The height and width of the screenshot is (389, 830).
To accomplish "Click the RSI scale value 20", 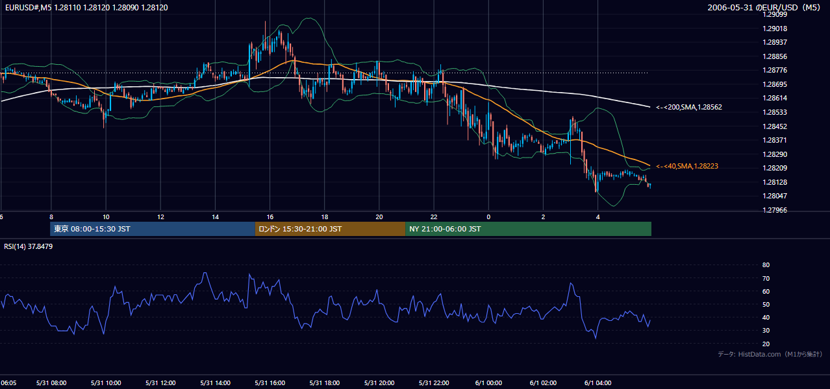I will 766,344.
